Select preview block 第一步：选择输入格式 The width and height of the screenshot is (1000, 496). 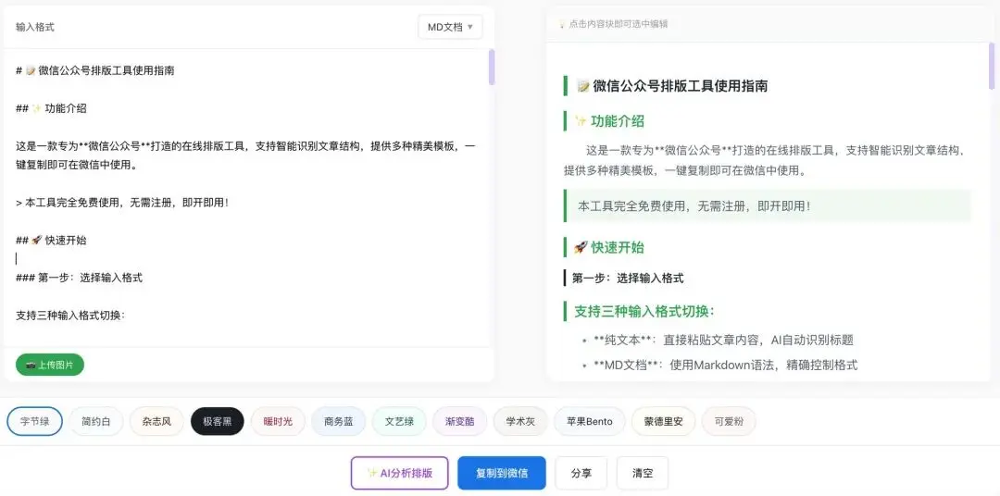click(624, 278)
